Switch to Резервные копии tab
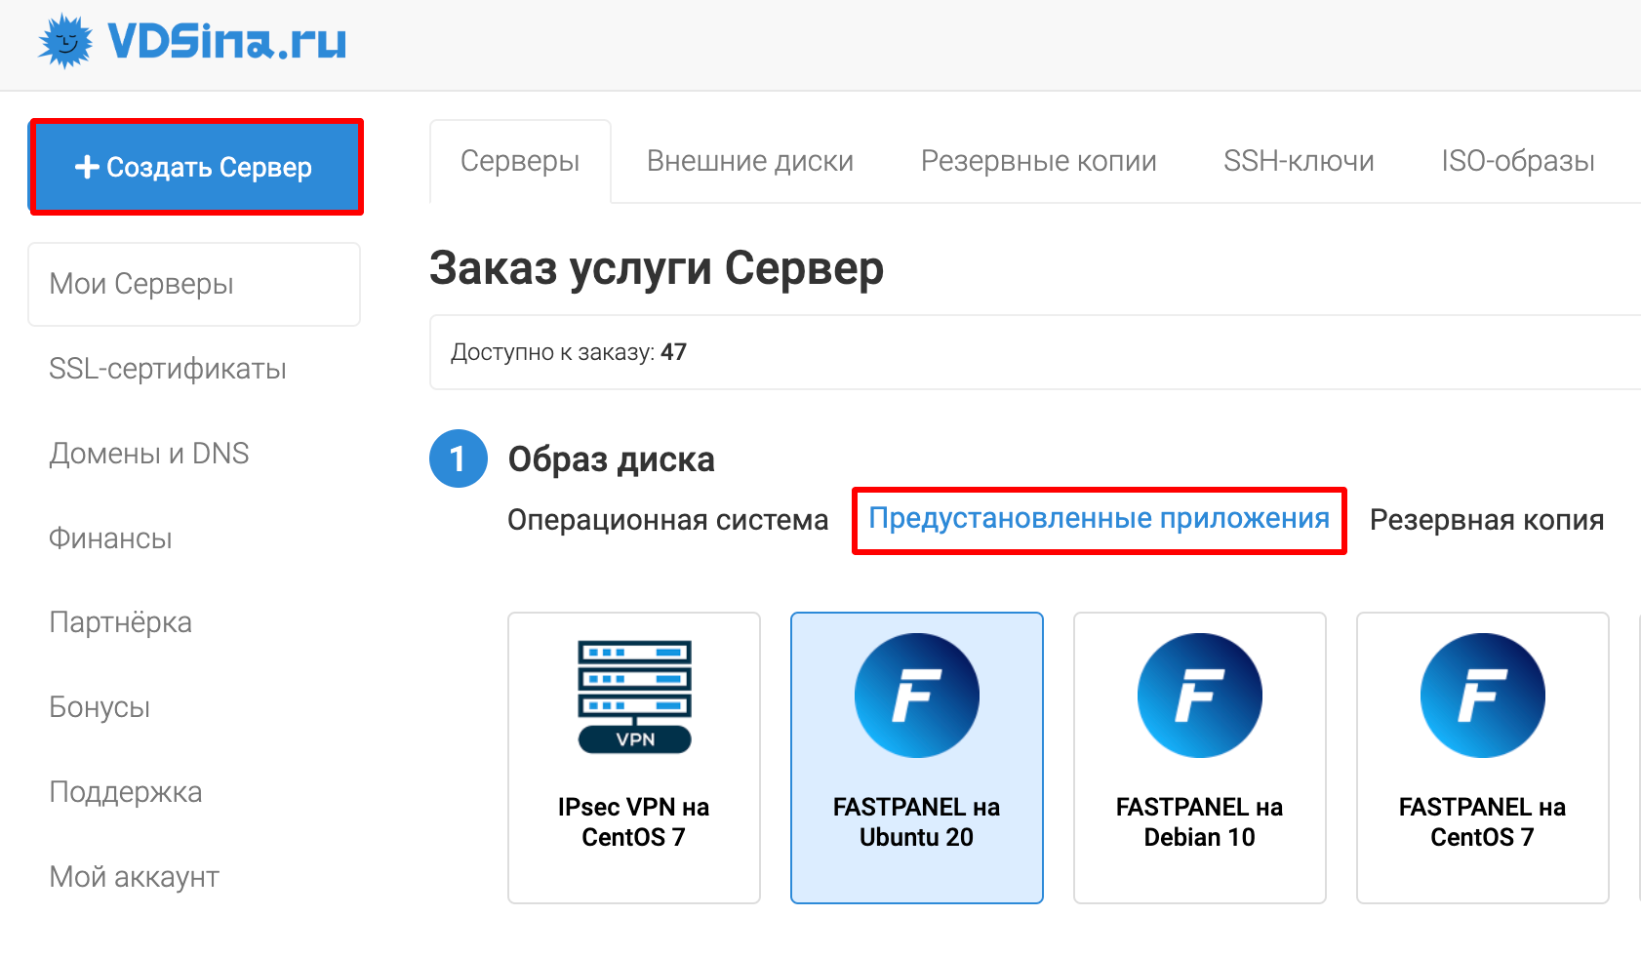 coord(1039,161)
